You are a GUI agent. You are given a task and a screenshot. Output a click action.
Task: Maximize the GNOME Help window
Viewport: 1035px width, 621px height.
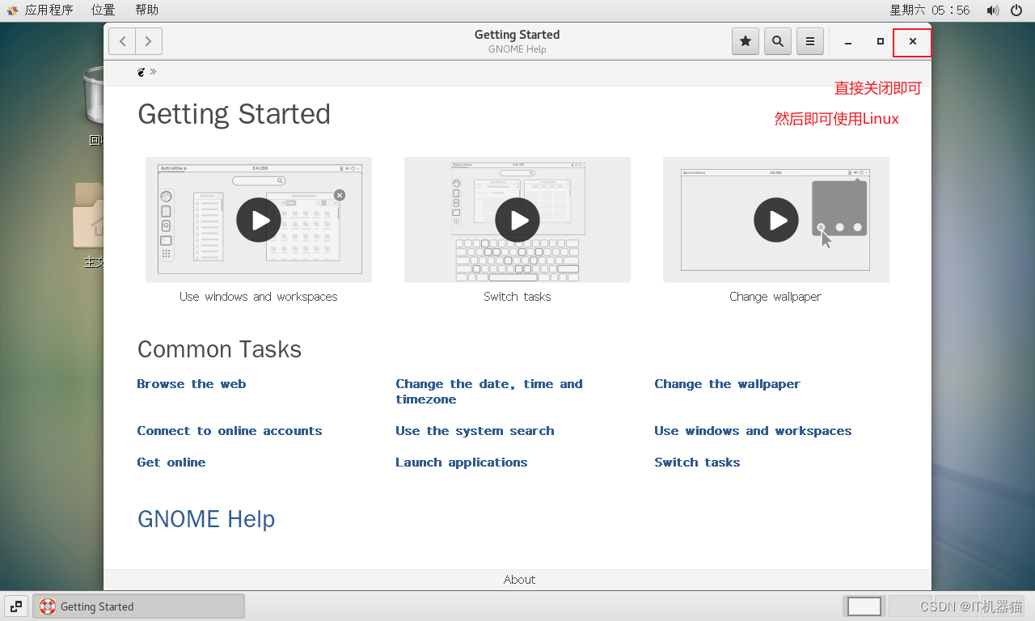[x=881, y=41]
